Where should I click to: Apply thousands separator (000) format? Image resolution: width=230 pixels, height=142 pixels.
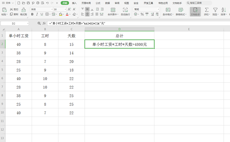pyautogui.click(x=147, y=14)
